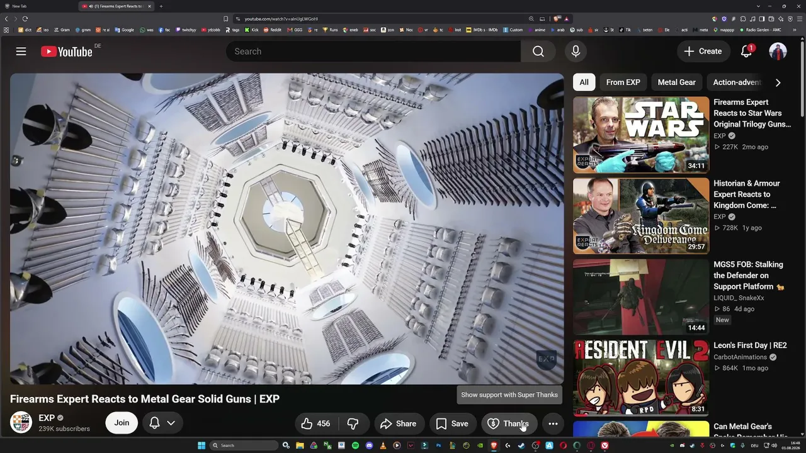Bookmark this page from the address bar

tap(226, 19)
